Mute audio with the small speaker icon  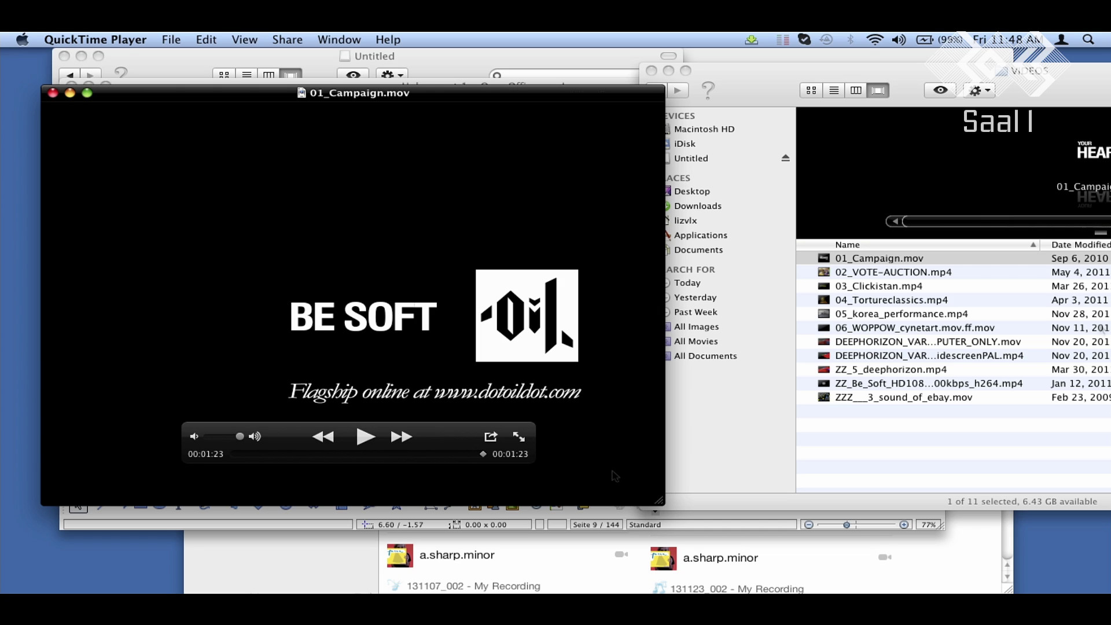click(x=194, y=436)
